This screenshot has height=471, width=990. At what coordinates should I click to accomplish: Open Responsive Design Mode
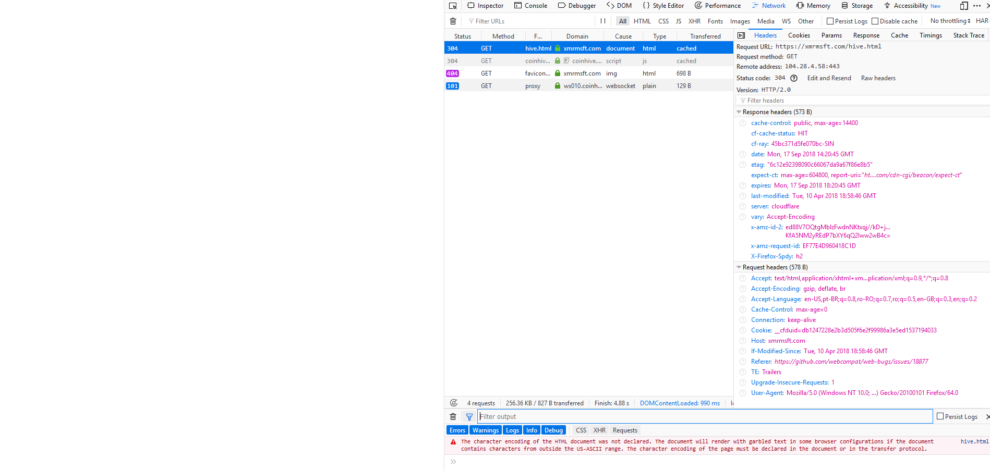pos(963,6)
